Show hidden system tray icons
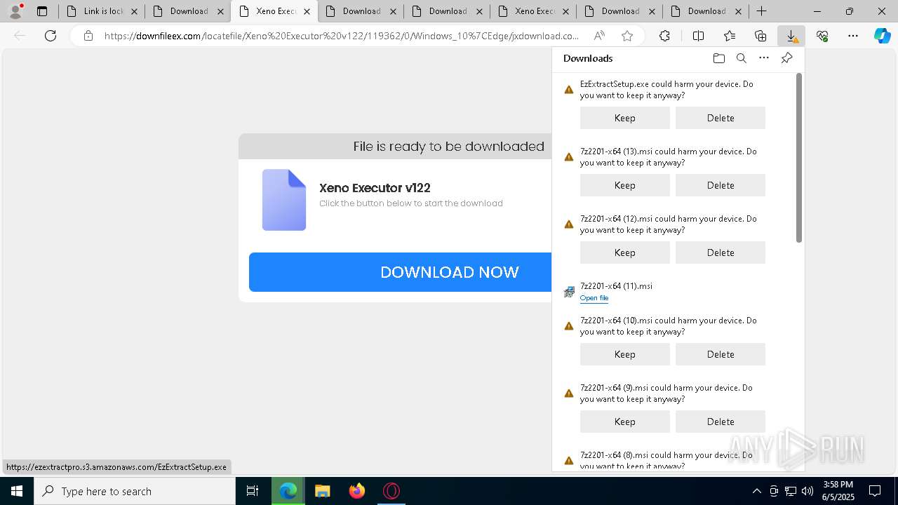Viewport: 898px width, 505px height. point(756,491)
